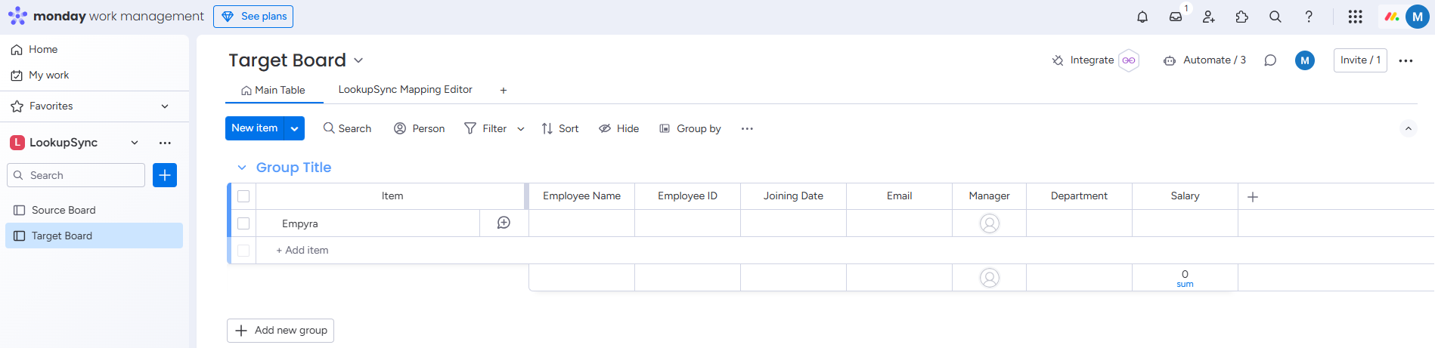Click the Group Title heading
Screen dimensions: 1435x348
293,168
